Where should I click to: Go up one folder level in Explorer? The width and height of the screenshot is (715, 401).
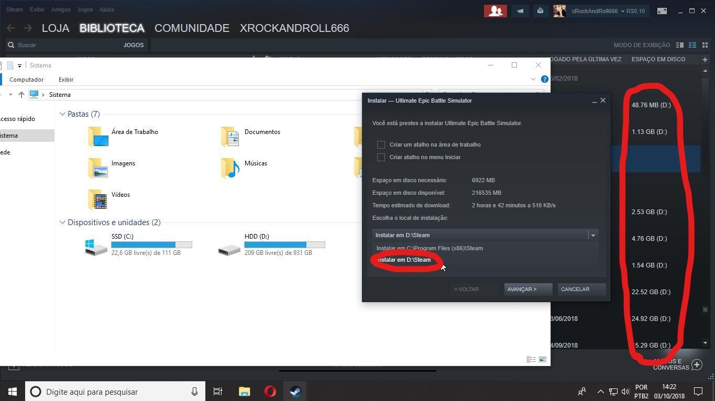[x=21, y=95]
